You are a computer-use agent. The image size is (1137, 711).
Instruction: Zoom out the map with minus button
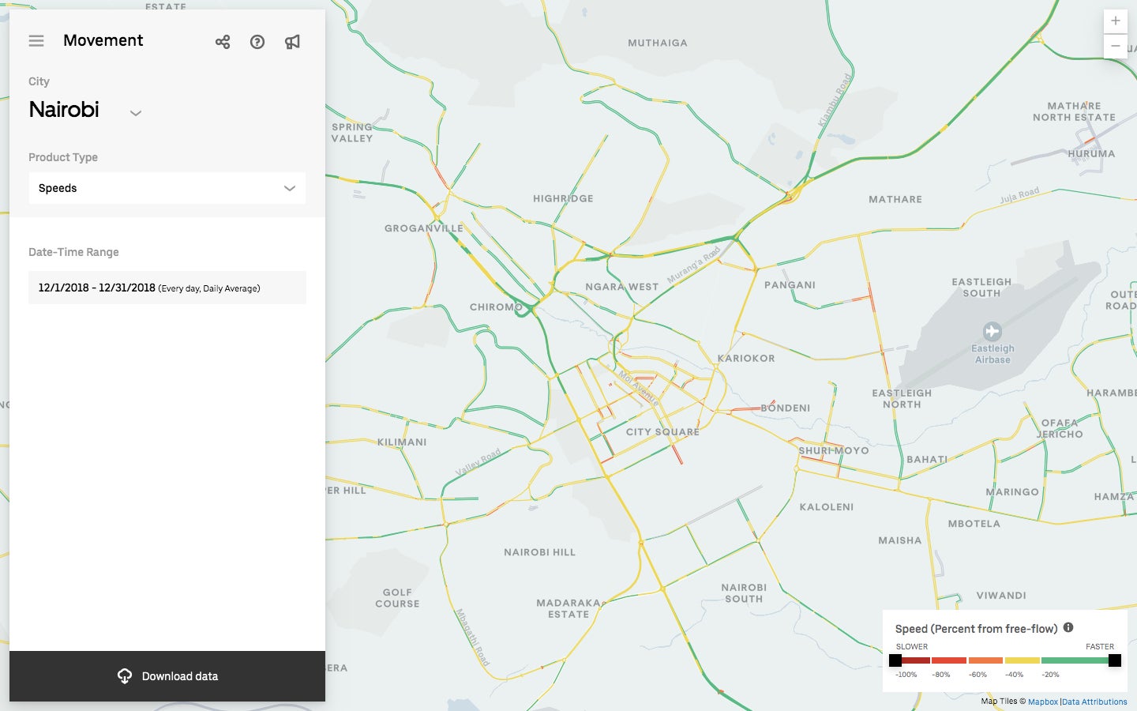tap(1115, 46)
